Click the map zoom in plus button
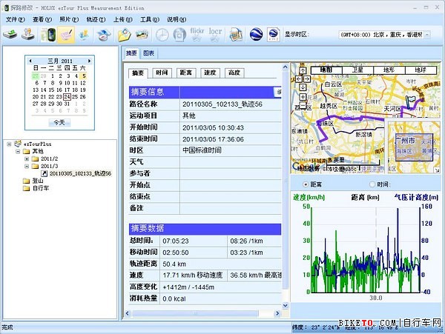The image size is (445, 334). pos(302,97)
